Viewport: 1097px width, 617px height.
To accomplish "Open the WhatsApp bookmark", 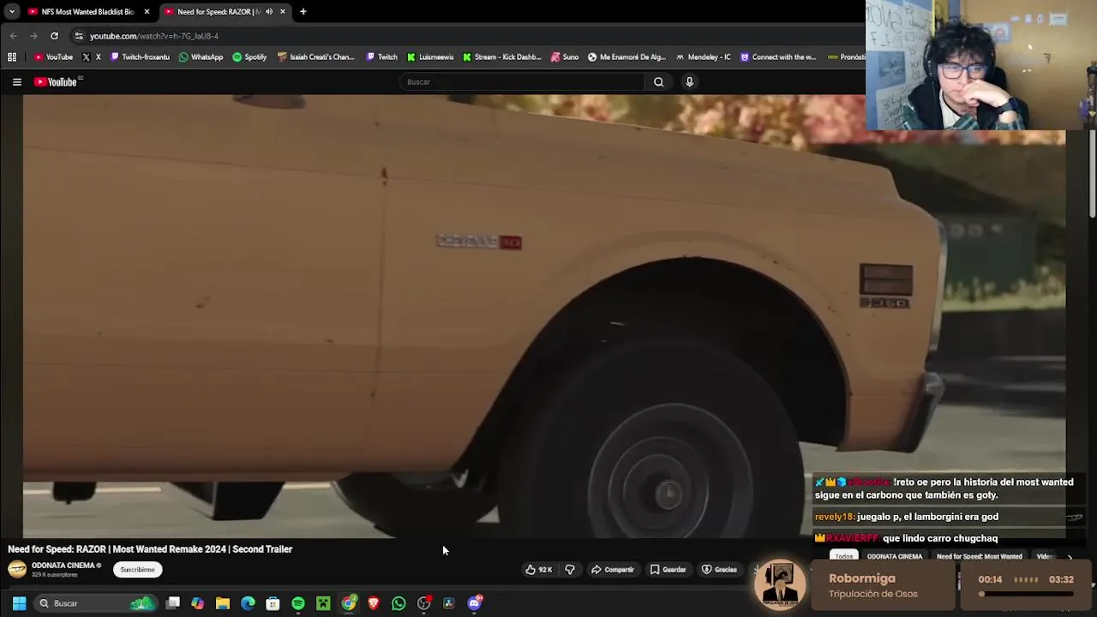I will (201, 57).
